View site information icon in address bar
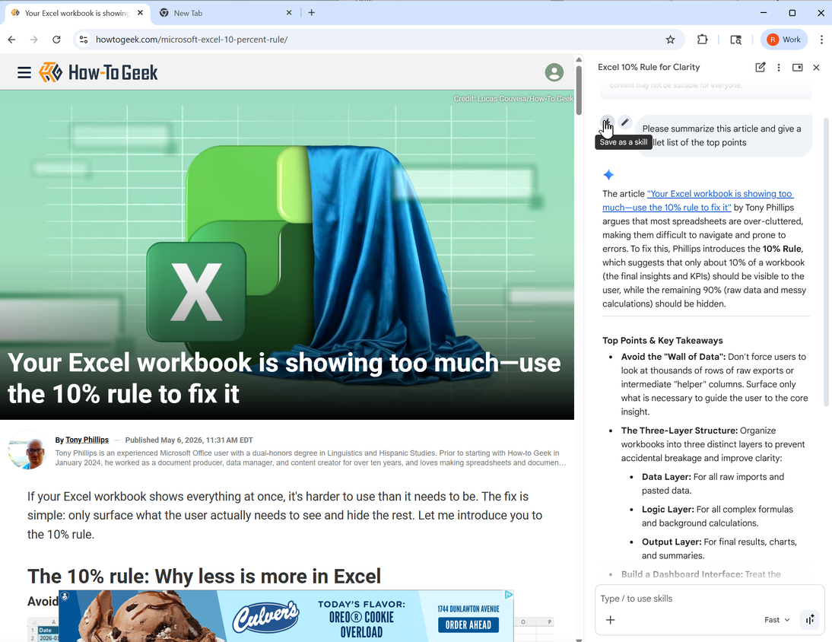The image size is (832, 642). point(84,40)
